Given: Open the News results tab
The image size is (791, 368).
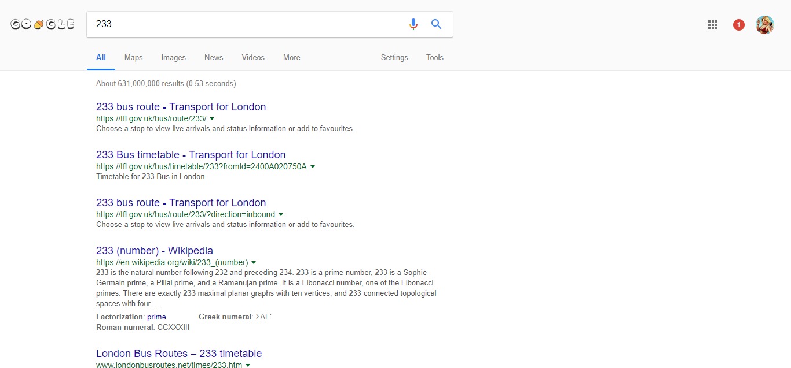Looking at the screenshot, I should [x=214, y=58].
